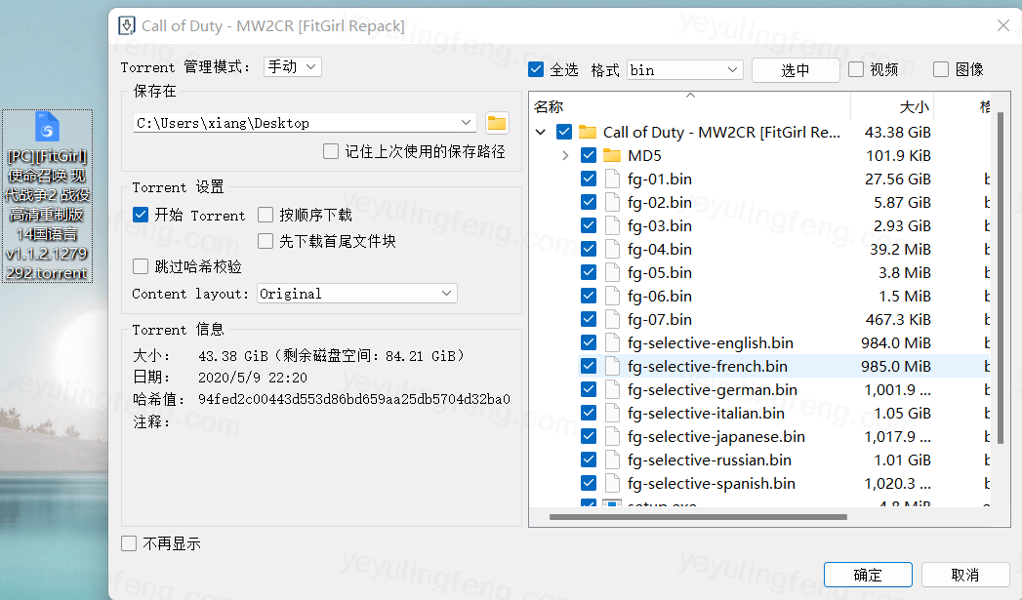Click the fg-selective-french.bin file icon

pos(611,367)
